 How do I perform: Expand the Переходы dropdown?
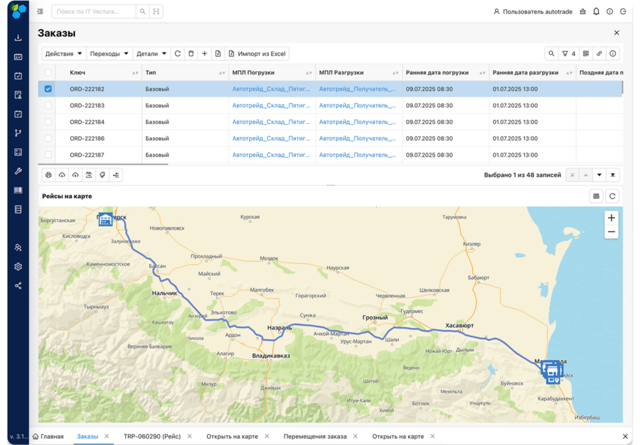tap(109, 54)
